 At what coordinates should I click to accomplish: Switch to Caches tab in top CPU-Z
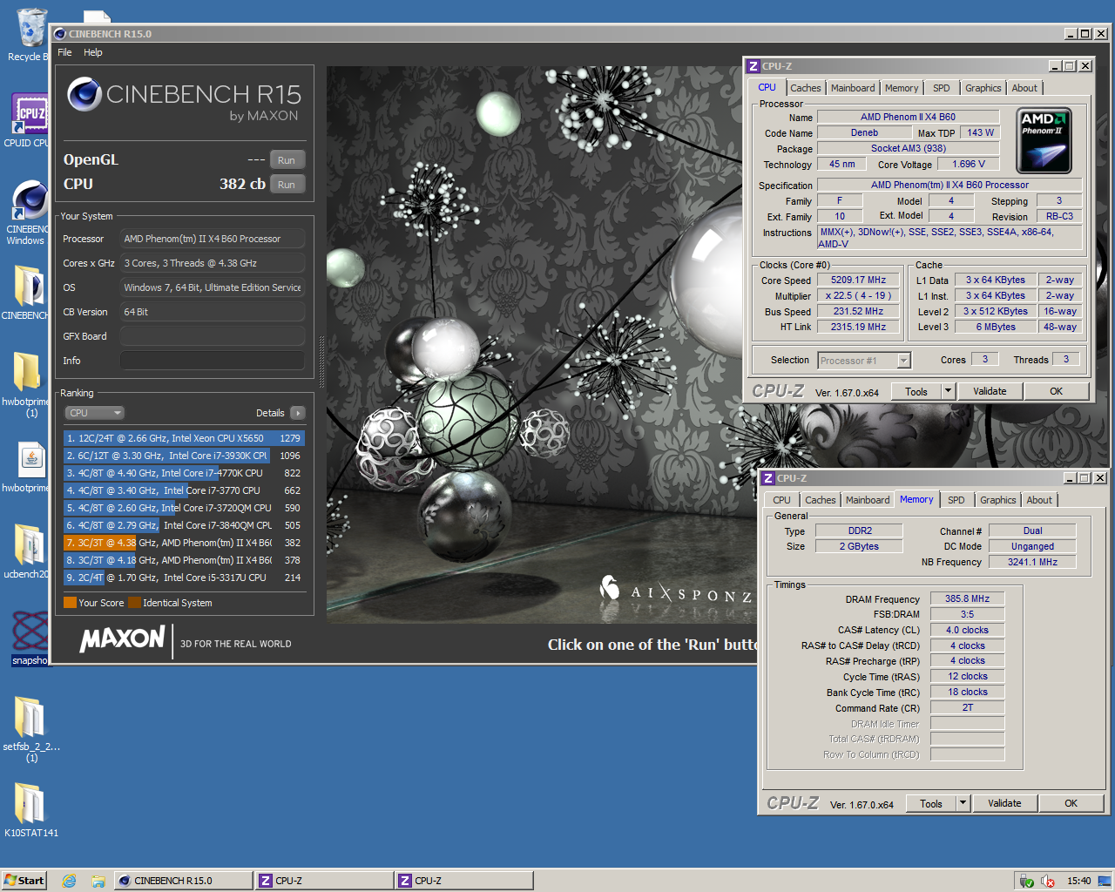coord(806,88)
